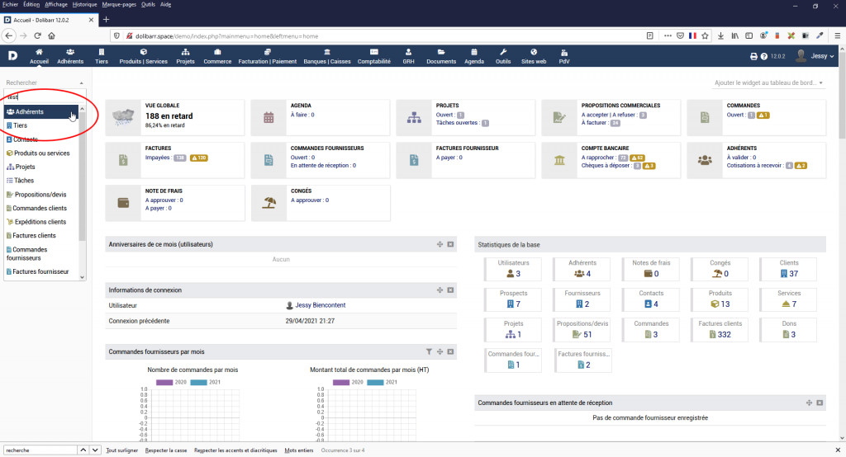Screen dimensions: 846x457
Task: Click the find bar search input field
Action: 40,450
